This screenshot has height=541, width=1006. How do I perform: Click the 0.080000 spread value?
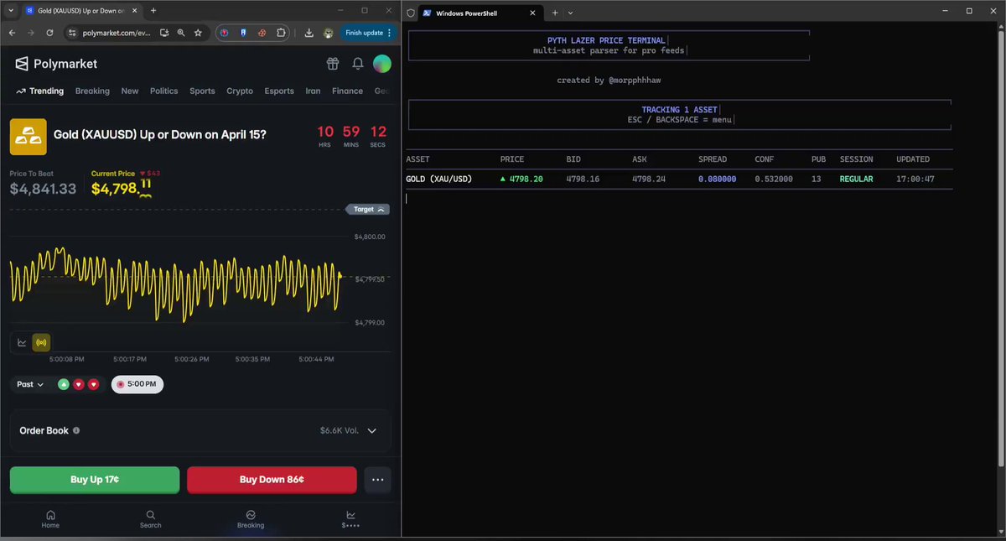[x=718, y=179]
